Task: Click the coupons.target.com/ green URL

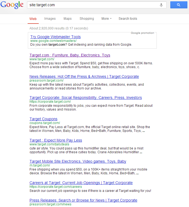Action: coord(45,123)
